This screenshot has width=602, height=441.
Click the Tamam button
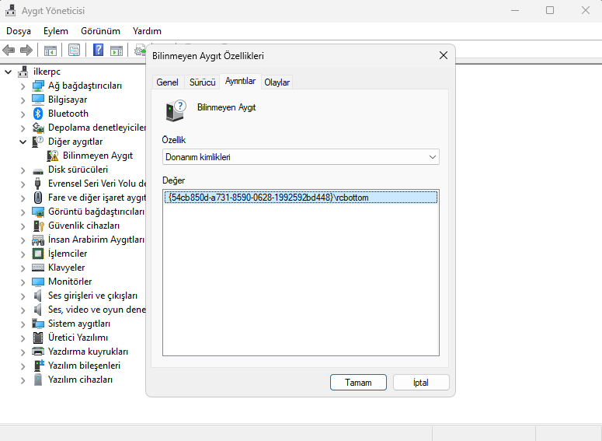pyautogui.click(x=358, y=383)
